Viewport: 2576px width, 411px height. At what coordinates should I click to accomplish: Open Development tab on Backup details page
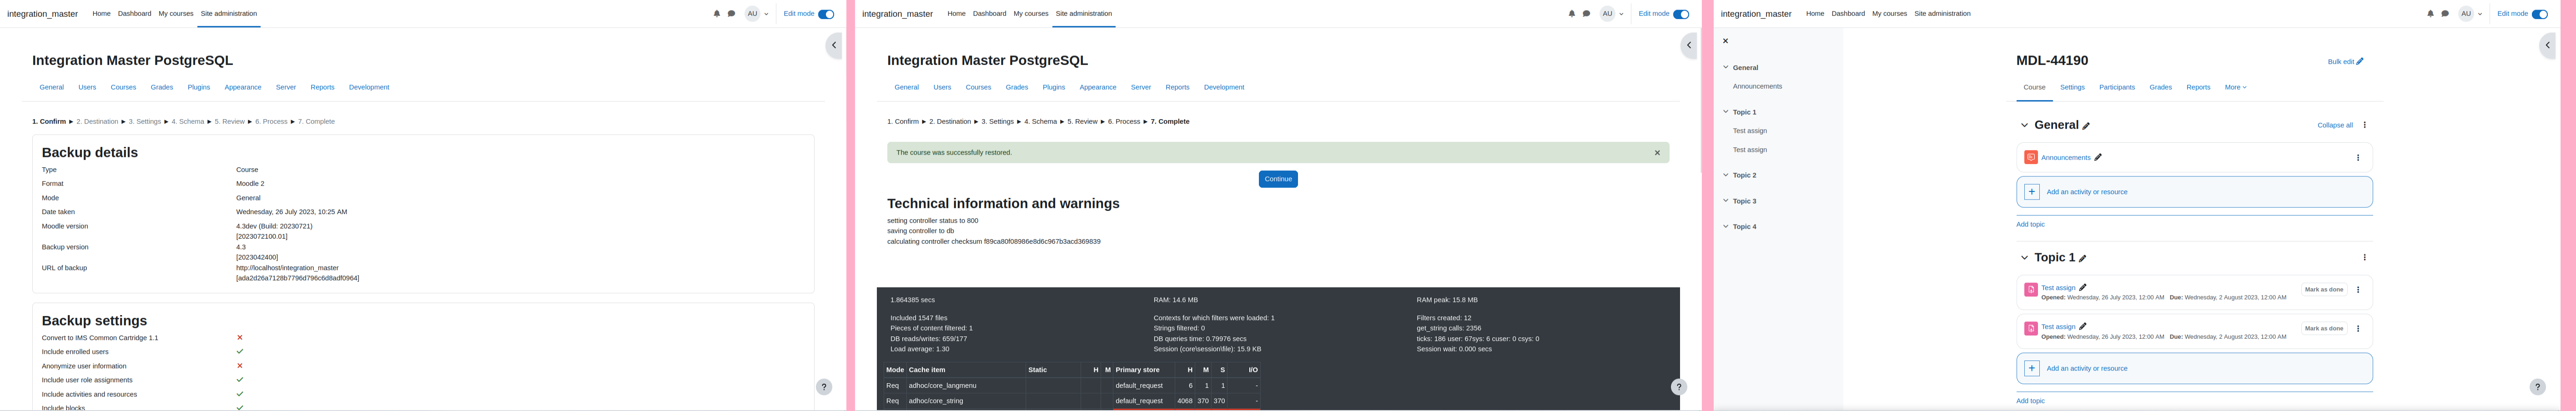[x=369, y=87]
